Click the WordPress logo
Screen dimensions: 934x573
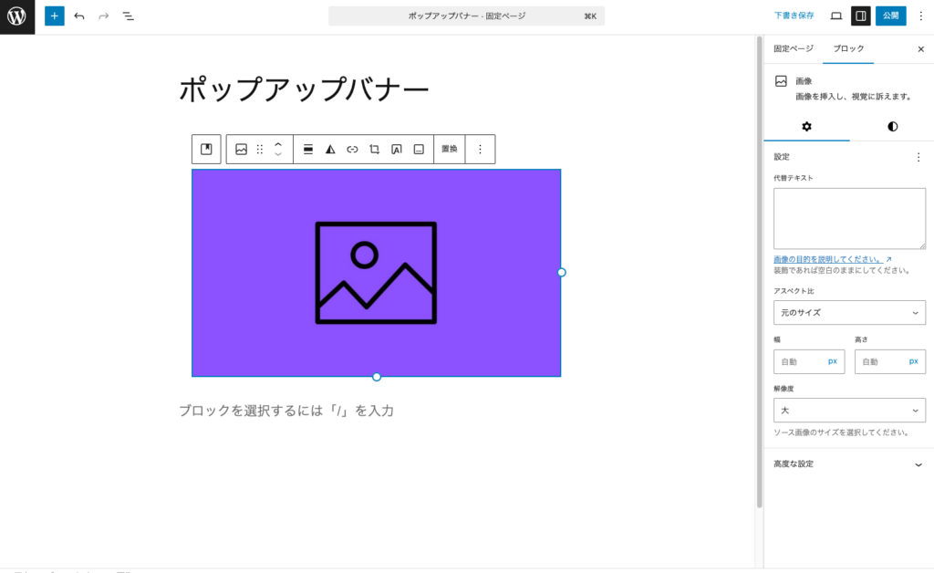pos(16,16)
